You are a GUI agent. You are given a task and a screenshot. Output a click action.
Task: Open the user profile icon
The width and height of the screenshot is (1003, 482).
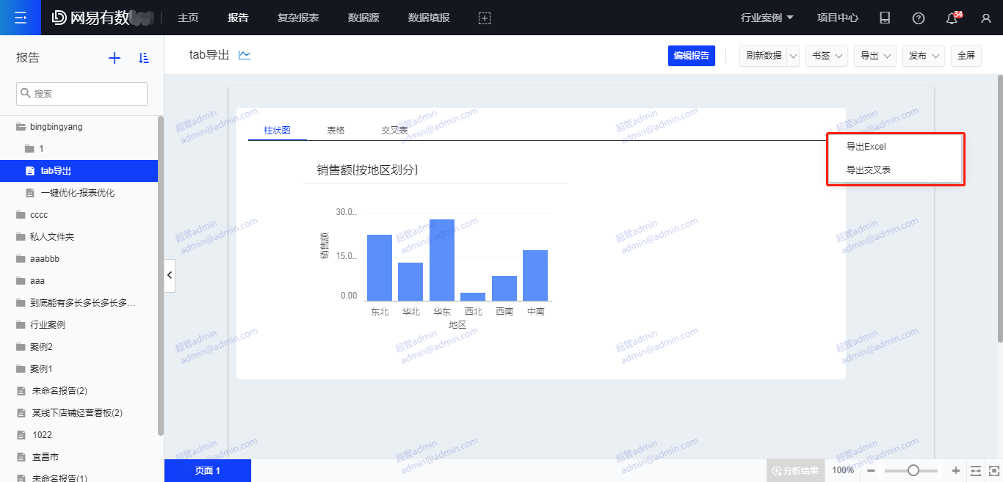[x=986, y=18]
